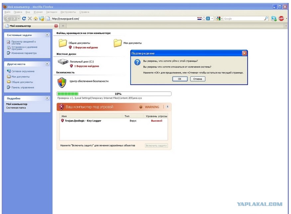Bookmark this page with the star icon
This screenshot has height=214, width=291.
coord(204,19)
